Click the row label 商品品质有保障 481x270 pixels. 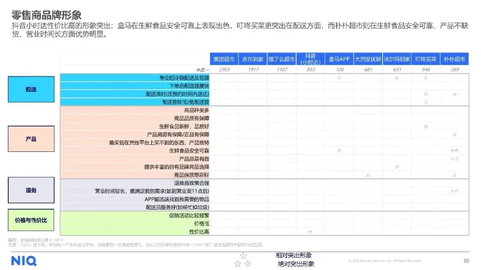[x=192, y=118]
